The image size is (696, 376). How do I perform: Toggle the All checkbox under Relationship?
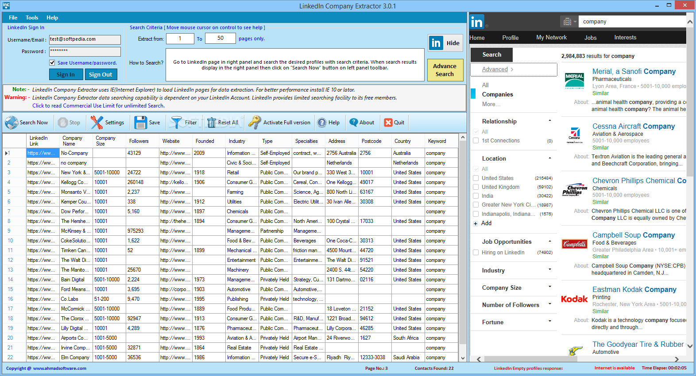click(476, 132)
